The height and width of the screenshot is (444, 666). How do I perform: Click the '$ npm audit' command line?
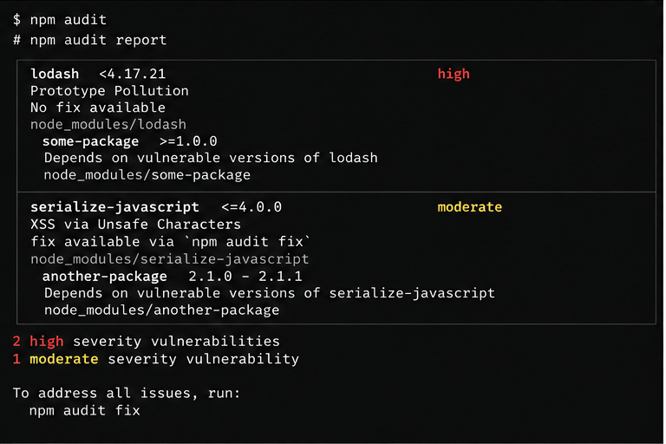click(x=60, y=20)
